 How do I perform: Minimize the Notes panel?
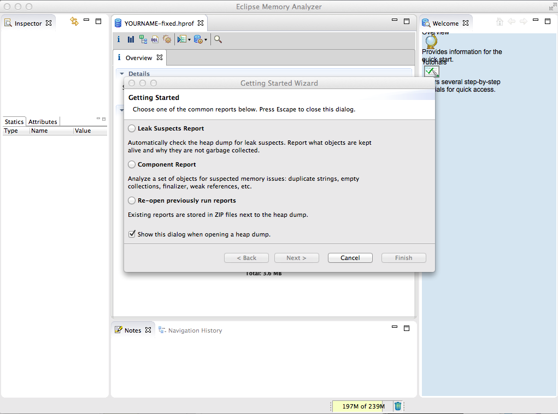394,327
